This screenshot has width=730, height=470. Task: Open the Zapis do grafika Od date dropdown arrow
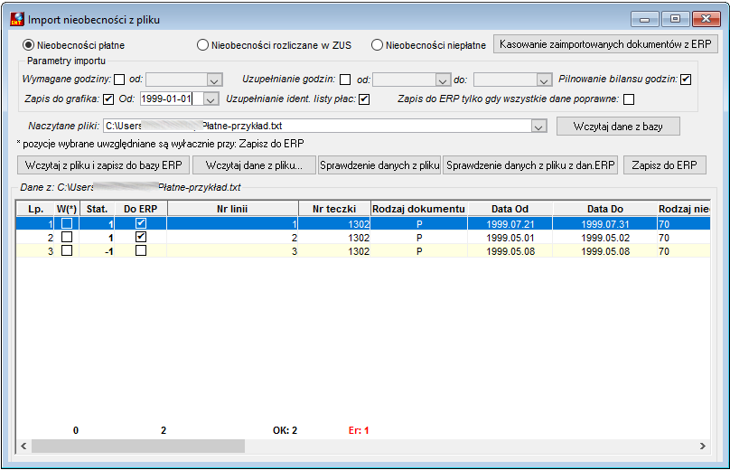coord(211,99)
